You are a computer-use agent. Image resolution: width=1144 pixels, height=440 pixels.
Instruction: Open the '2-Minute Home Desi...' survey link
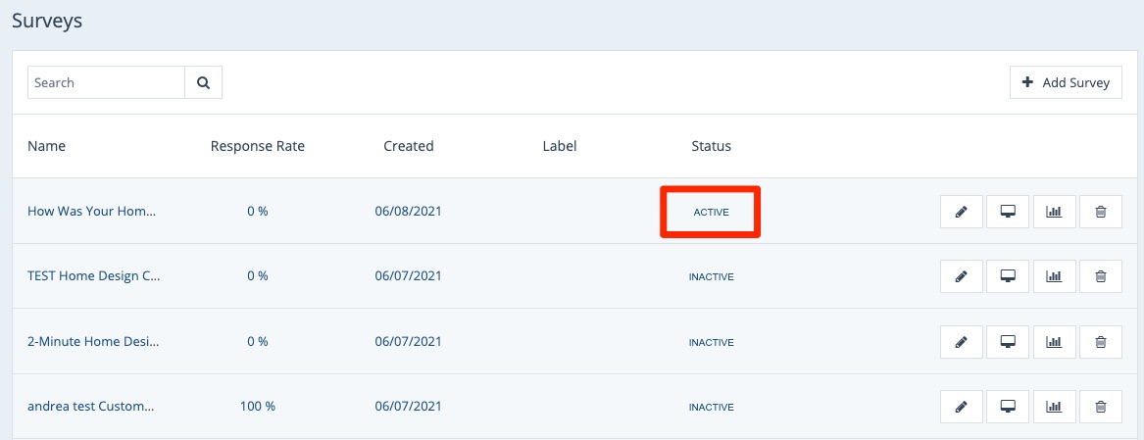click(x=93, y=342)
